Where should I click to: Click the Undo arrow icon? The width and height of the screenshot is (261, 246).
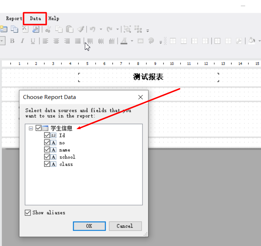92,29
